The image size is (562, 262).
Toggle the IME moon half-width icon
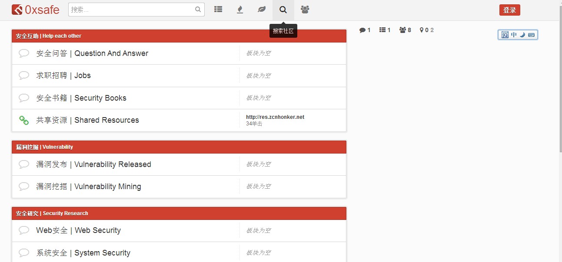tap(522, 35)
